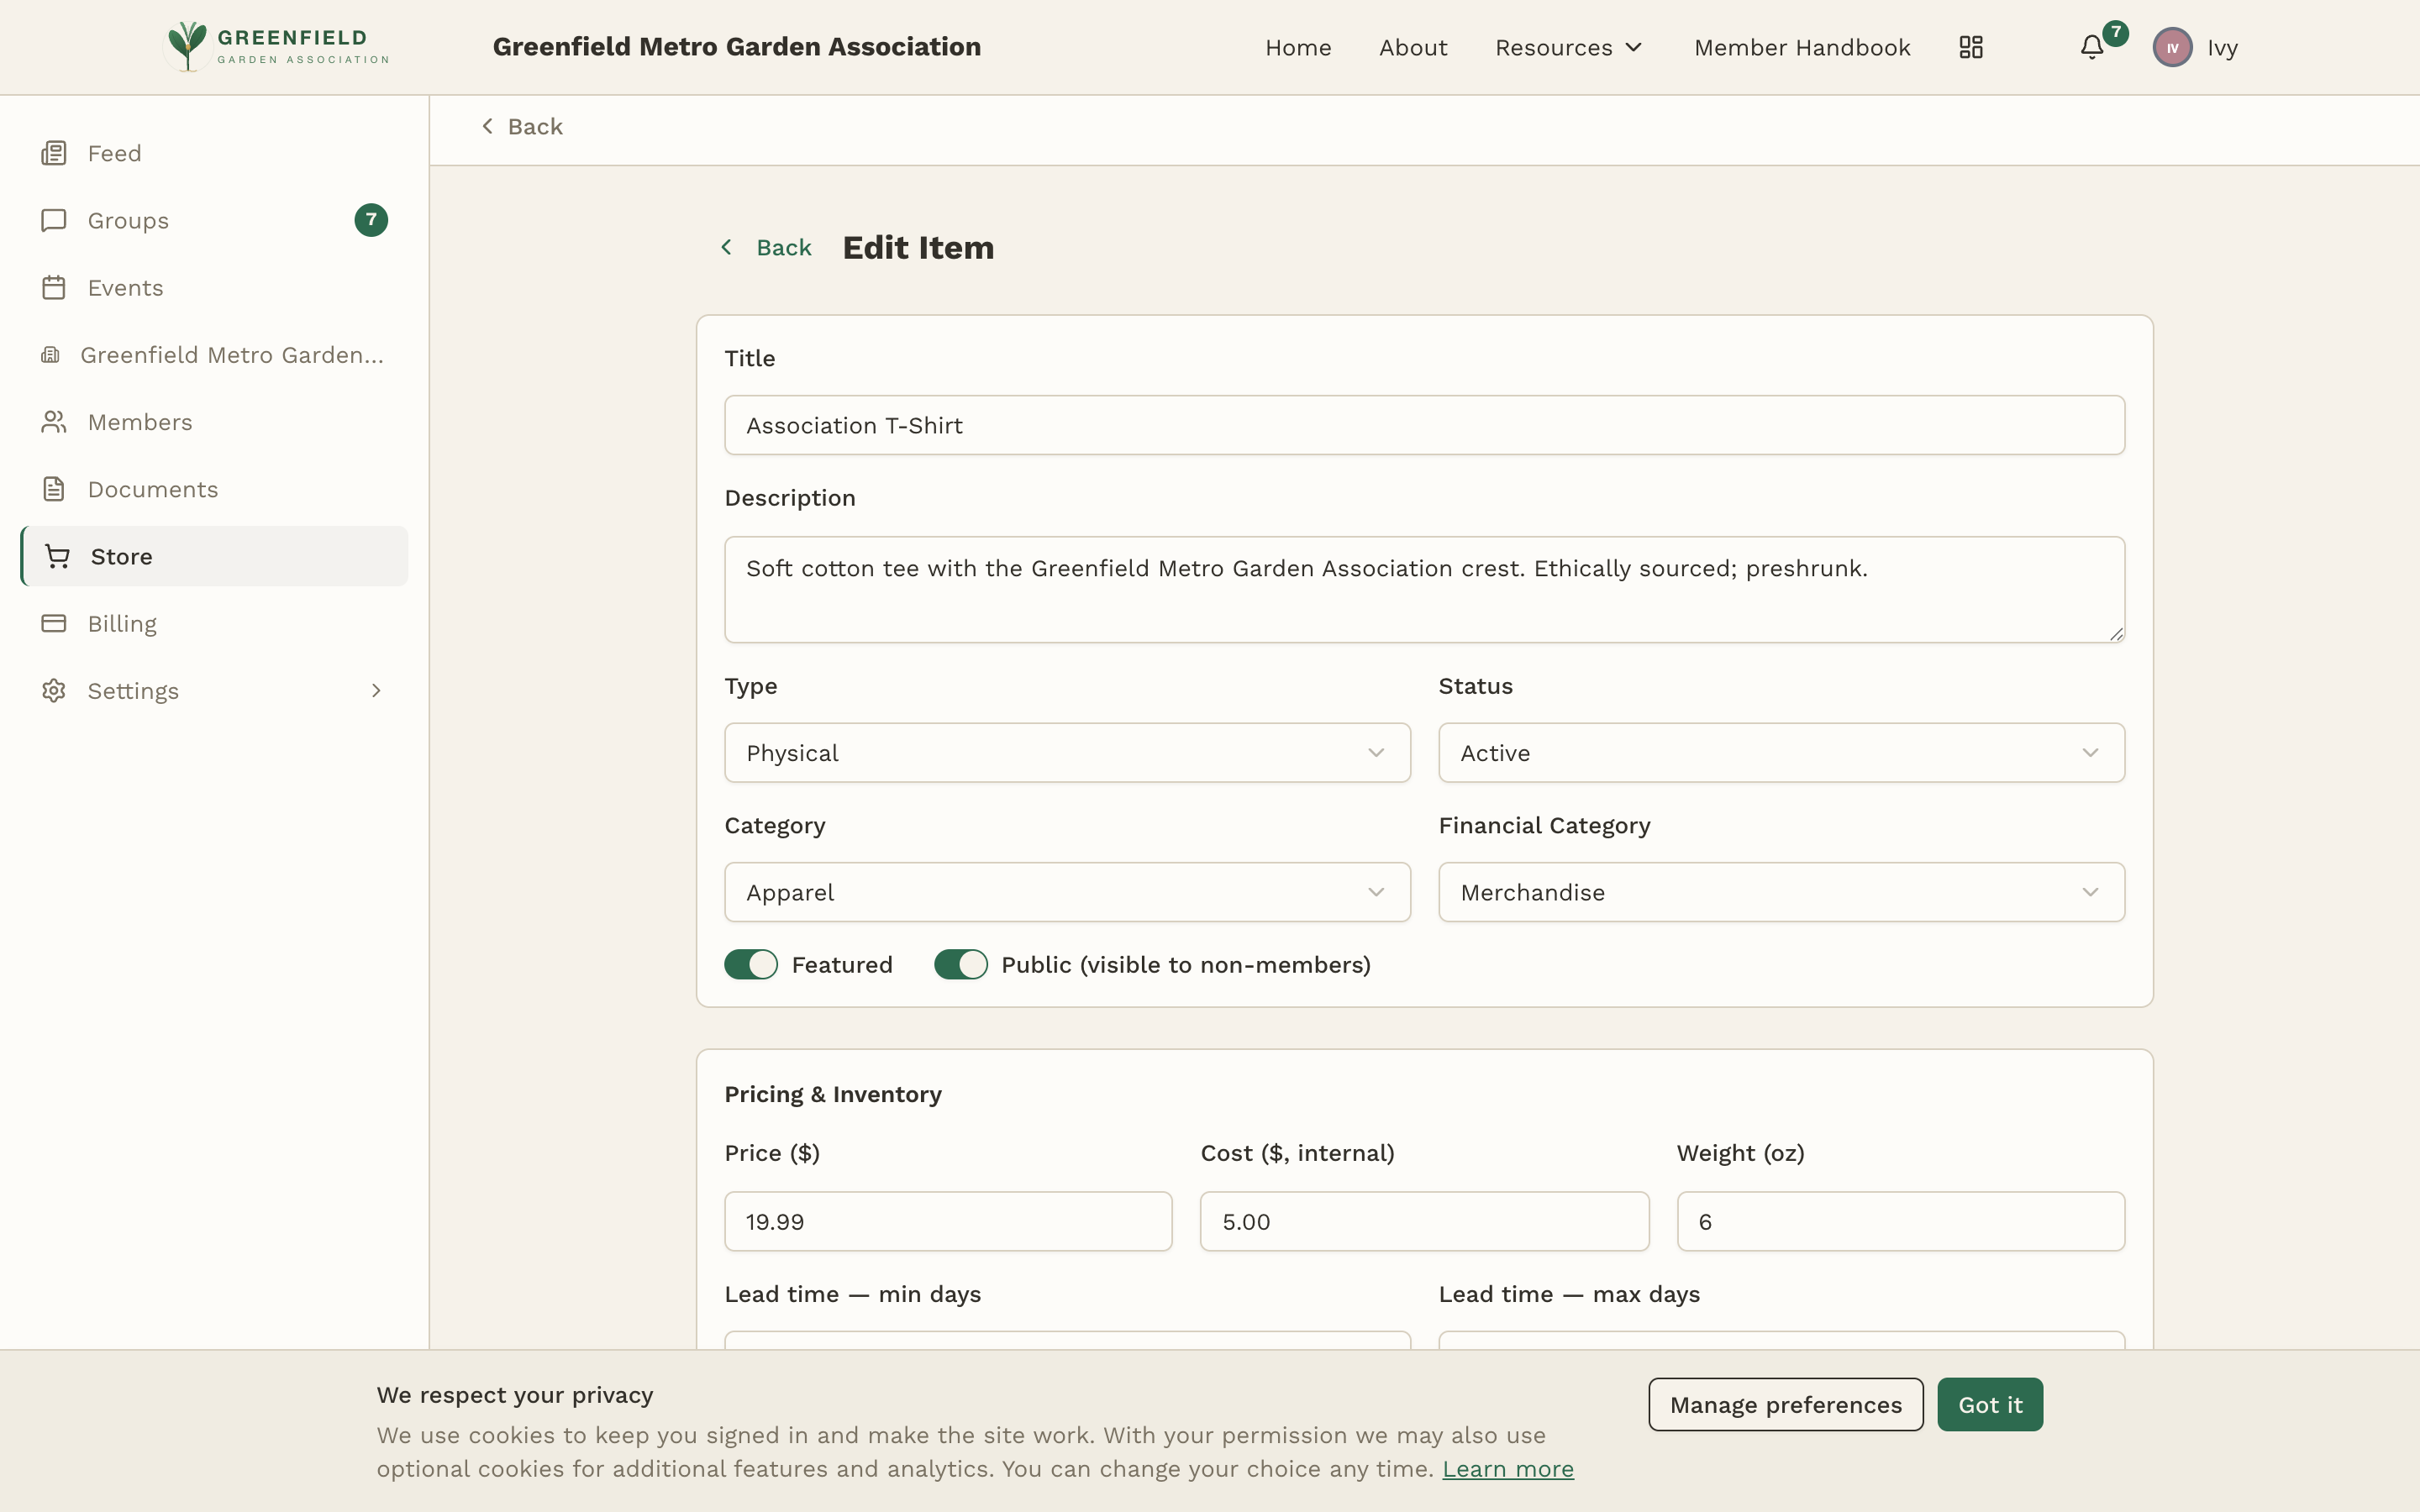Open notifications bell icon

pos(2091,47)
